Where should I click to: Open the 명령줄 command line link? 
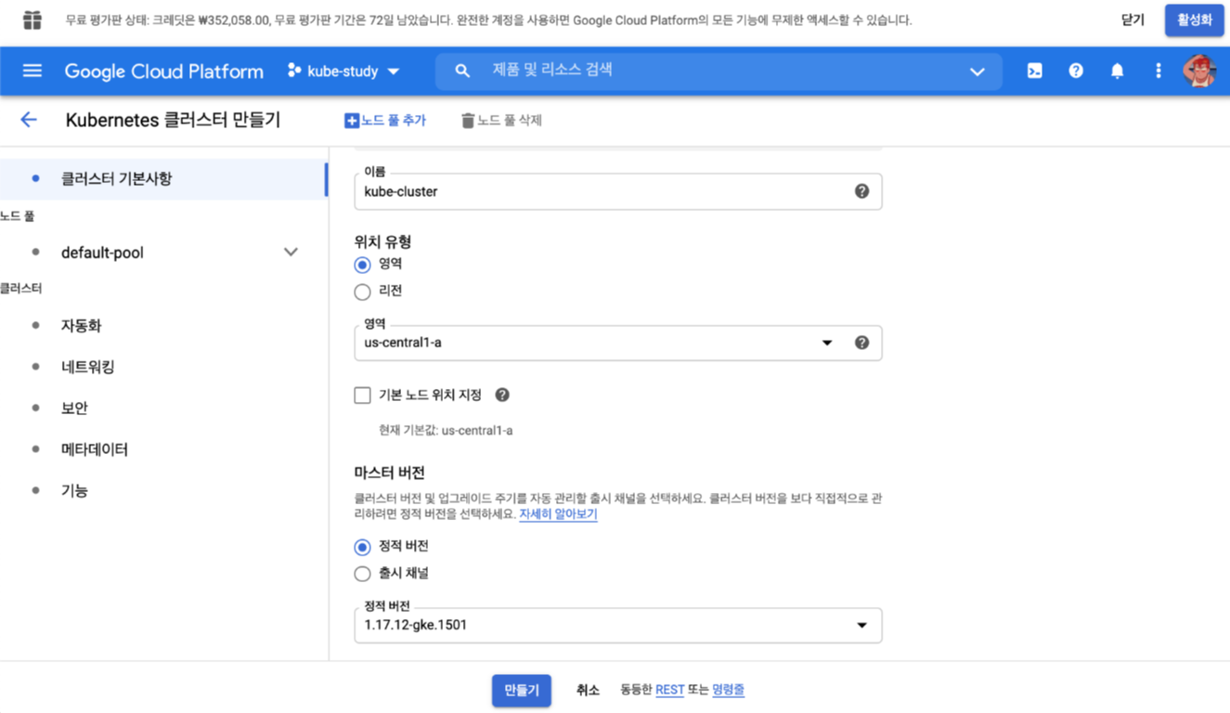[728, 690]
